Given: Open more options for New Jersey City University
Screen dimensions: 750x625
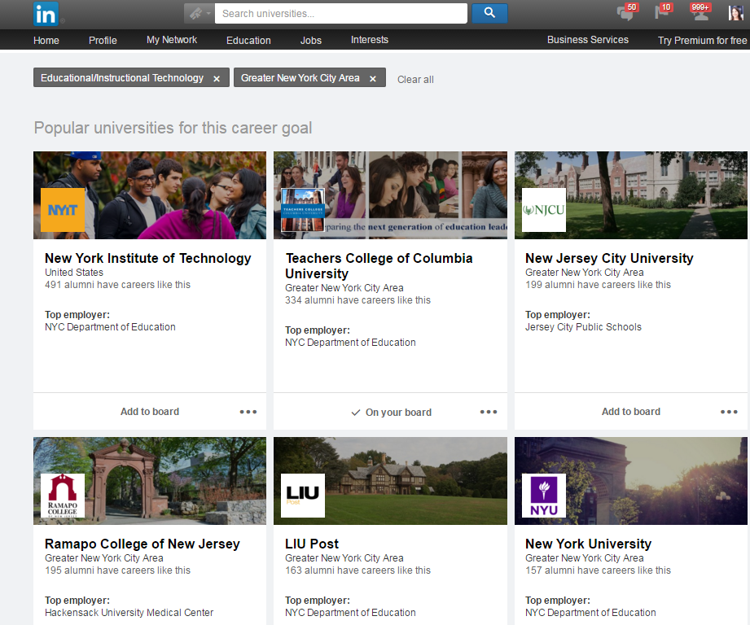Looking at the screenshot, I should tap(729, 412).
